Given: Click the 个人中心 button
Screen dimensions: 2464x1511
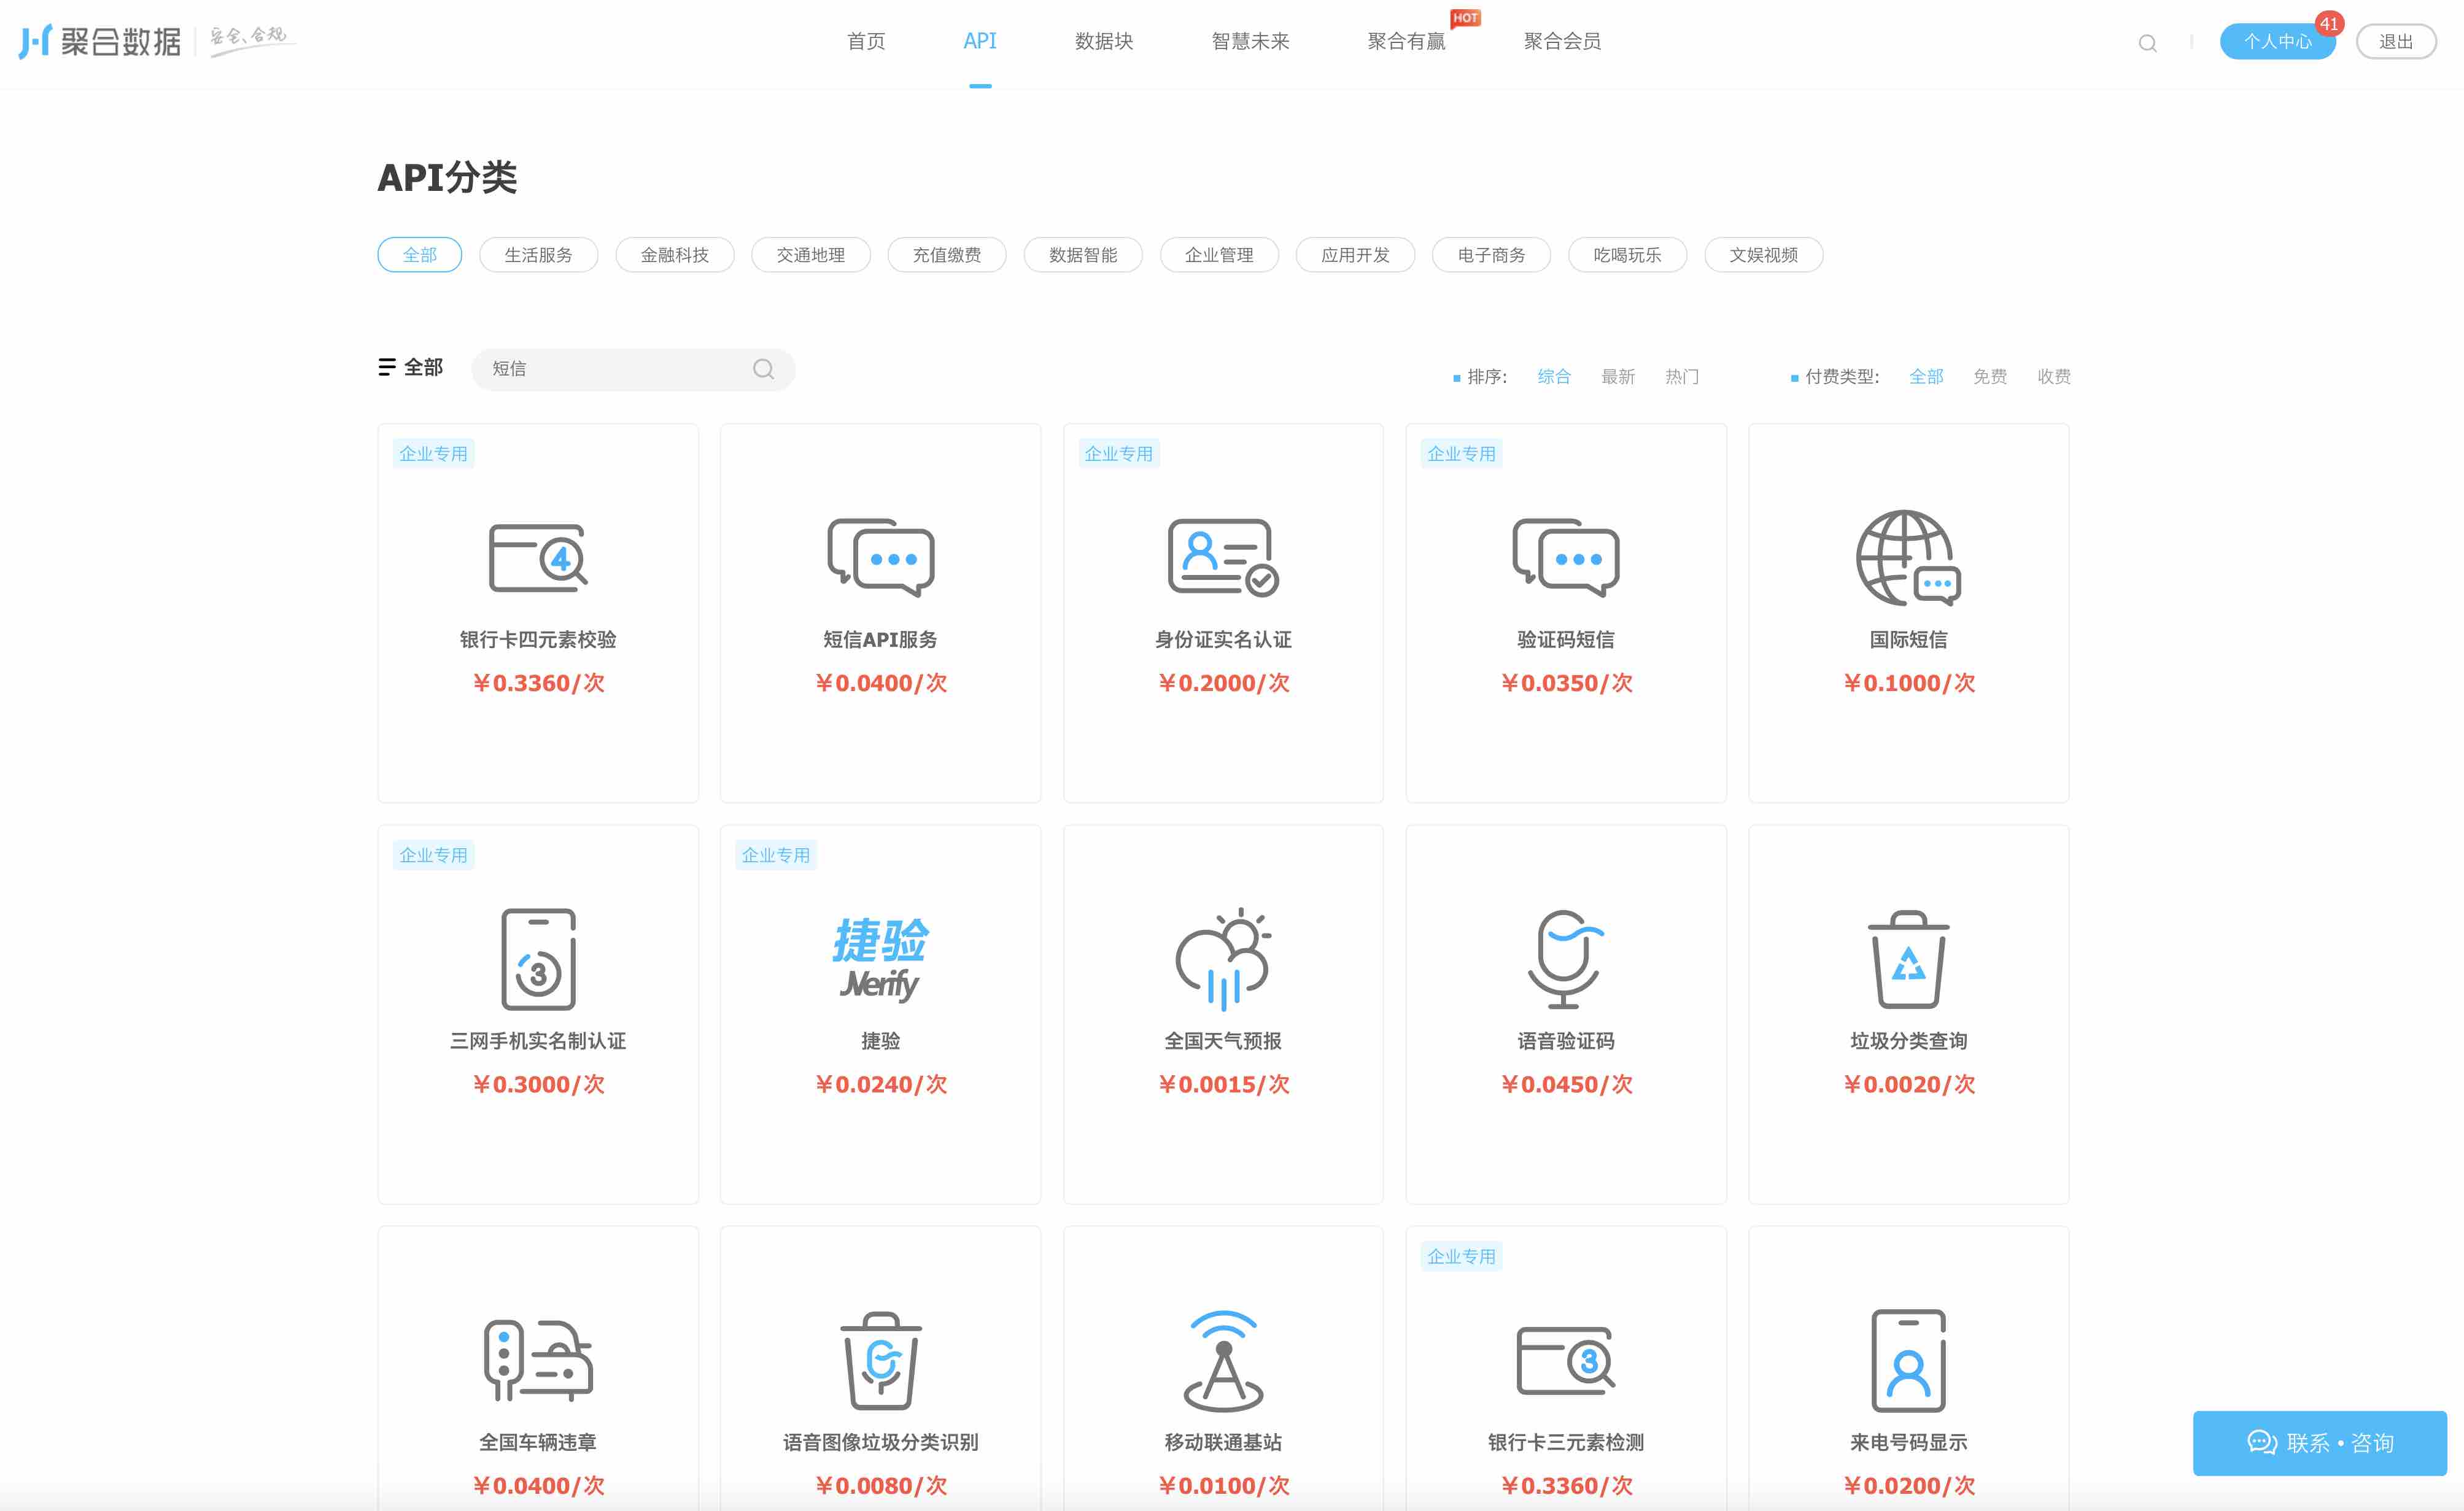Looking at the screenshot, I should coord(2277,41).
